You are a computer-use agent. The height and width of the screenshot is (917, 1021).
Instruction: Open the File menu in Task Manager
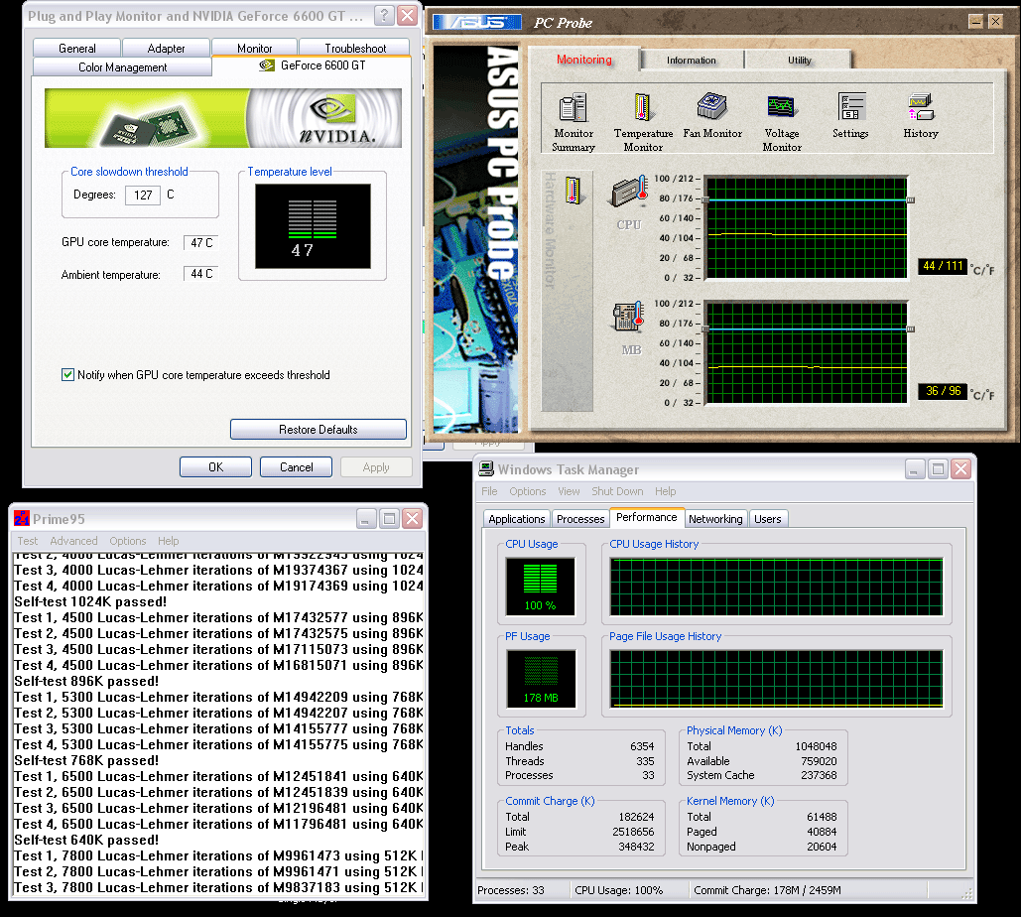(x=490, y=491)
